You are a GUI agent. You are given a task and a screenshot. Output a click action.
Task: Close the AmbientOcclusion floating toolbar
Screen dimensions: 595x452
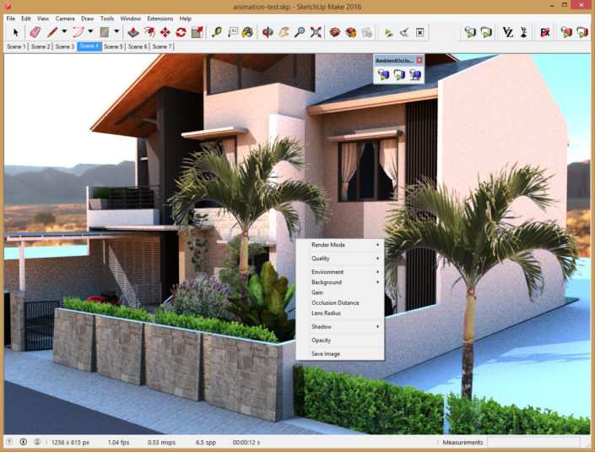pos(419,61)
